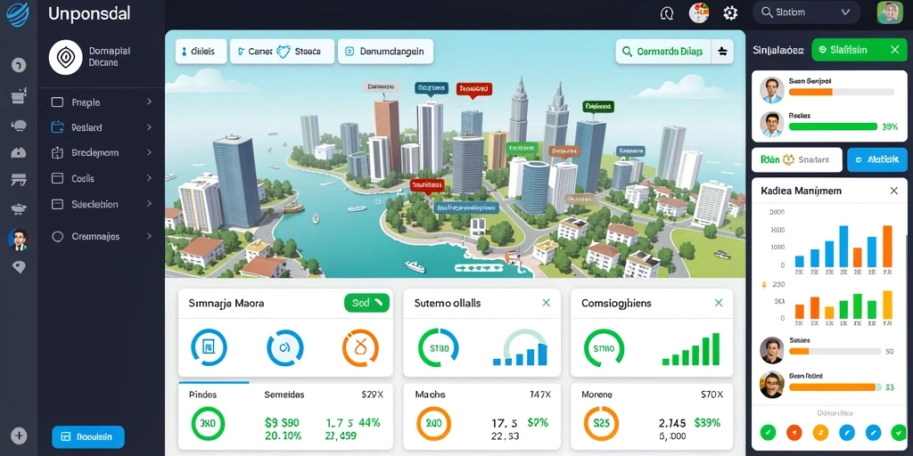Click the green donut in Comsiogjbiens card
This screenshot has width=913, height=456.
tap(604, 348)
